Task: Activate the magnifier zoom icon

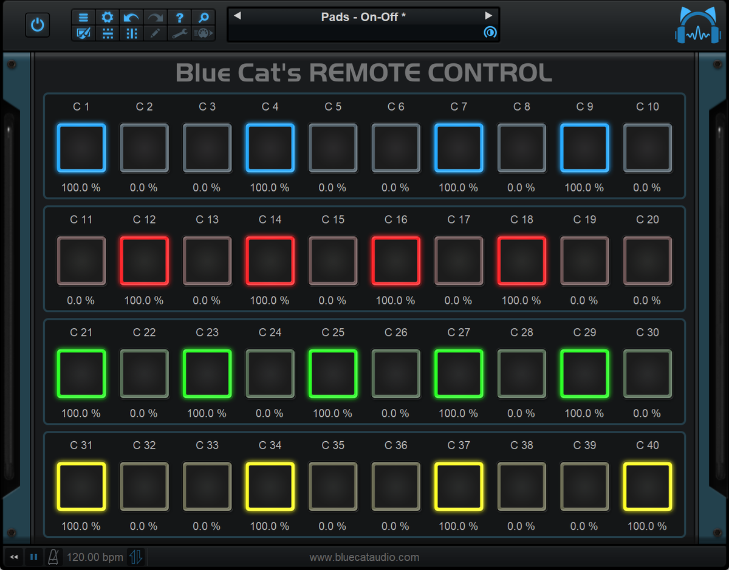Action: pyautogui.click(x=203, y=17)
